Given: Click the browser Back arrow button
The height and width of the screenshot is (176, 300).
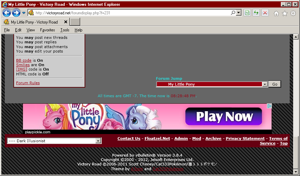Looking at the screenshot, I should click(x=7, y=13).
